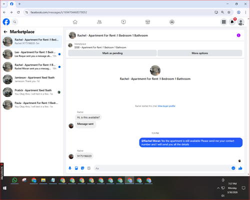Click Rachel's avatar beside phone number message

71,156
